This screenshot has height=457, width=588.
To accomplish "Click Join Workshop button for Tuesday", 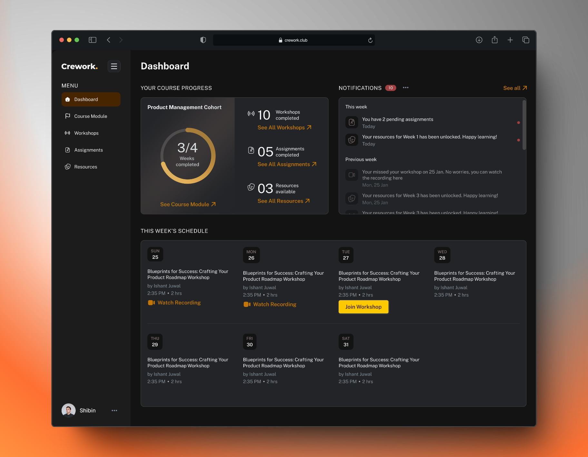I will tap(364, 307).
